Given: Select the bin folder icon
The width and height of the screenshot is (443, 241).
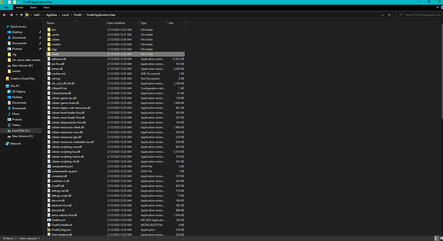Looking at the screenshot, I should pos(49,30).
